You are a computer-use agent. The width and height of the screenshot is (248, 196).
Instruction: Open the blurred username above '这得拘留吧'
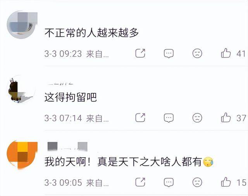pos(60,83)
